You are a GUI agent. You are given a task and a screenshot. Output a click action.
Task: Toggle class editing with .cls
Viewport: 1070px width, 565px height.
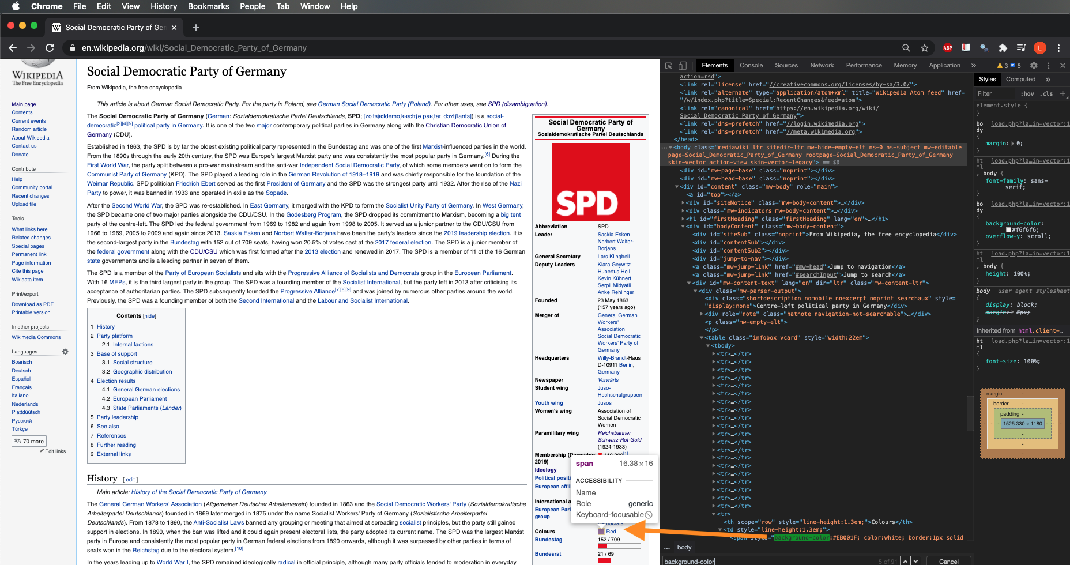click(x=1046, y=93)
